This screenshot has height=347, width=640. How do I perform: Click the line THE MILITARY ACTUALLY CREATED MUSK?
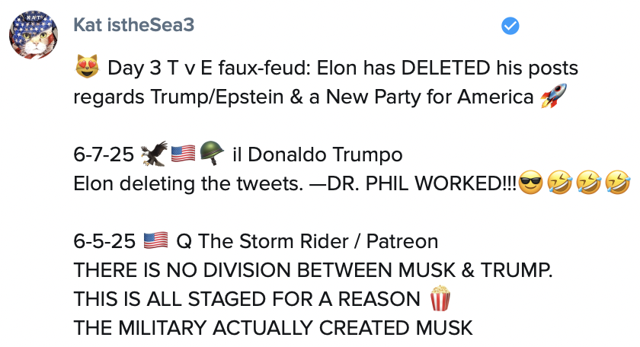273,328
